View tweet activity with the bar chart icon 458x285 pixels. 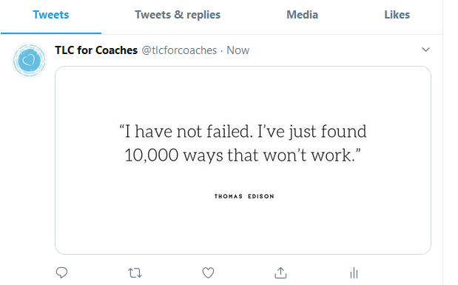click(x=354, y=273)
